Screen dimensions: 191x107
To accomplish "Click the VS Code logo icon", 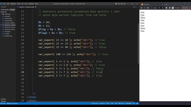I will pyautogui.click(x=1, y=4).
